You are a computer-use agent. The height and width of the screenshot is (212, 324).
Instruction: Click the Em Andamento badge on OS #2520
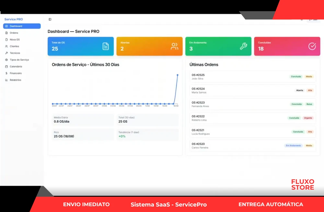[x=293, y=146]
